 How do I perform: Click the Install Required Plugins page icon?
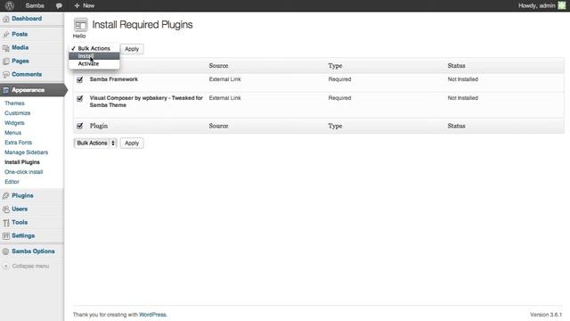[x=81, y=25]
